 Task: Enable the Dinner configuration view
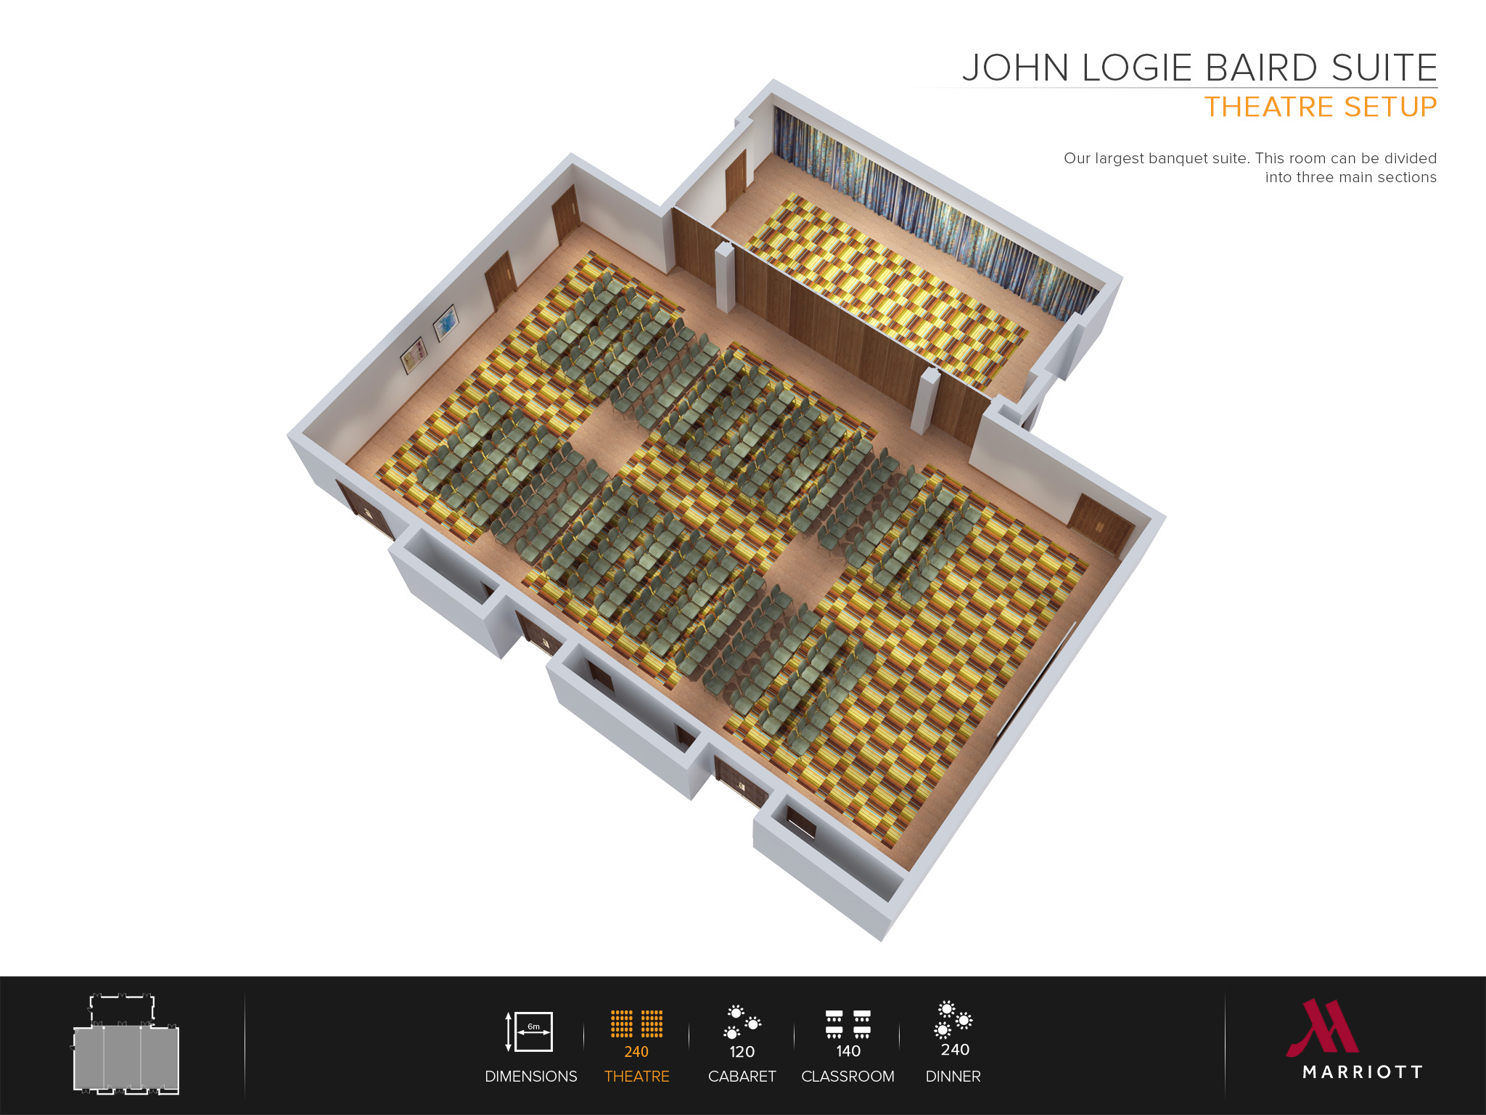click(954, 1045)
